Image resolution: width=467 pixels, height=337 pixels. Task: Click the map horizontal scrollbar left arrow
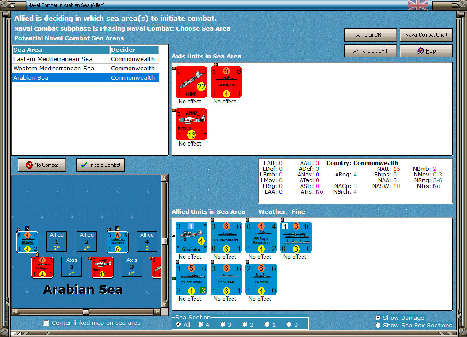click(15, 312)
